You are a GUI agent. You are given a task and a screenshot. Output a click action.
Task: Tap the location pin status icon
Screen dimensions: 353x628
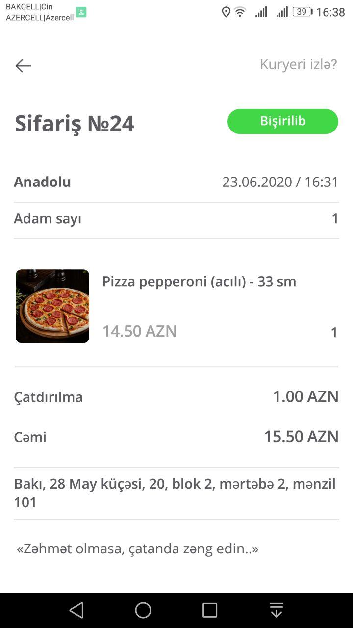coord(226,12)
